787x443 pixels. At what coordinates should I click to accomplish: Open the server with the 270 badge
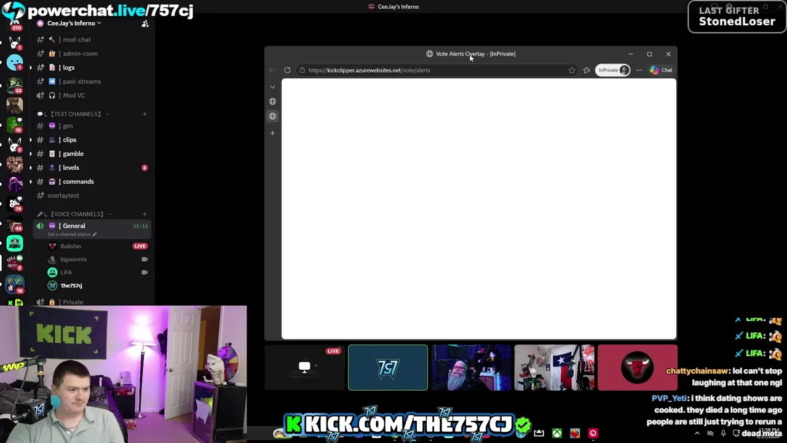(15, 25)
